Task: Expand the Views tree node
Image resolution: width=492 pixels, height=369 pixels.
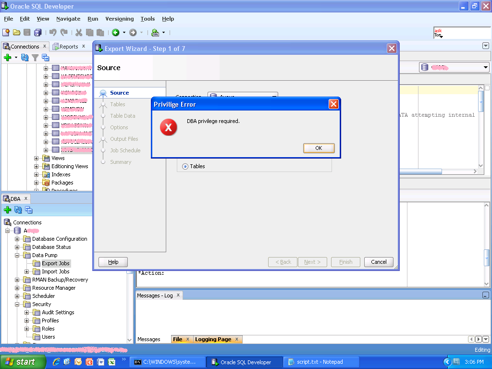Action: point(37,158)
